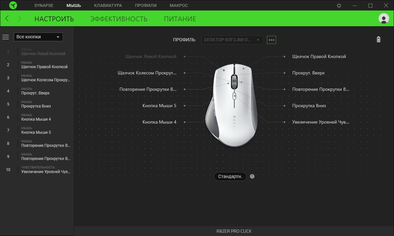This screenshot has height=236, width=394.
Task: Open the ЭФФЕКТИВНОСТЬ tab
Action: click(119, 19)
